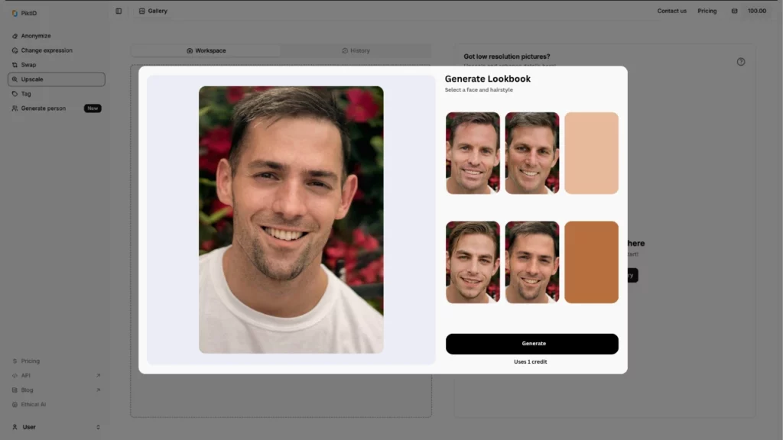Open the Contact us link

click(x=671, y=11)
